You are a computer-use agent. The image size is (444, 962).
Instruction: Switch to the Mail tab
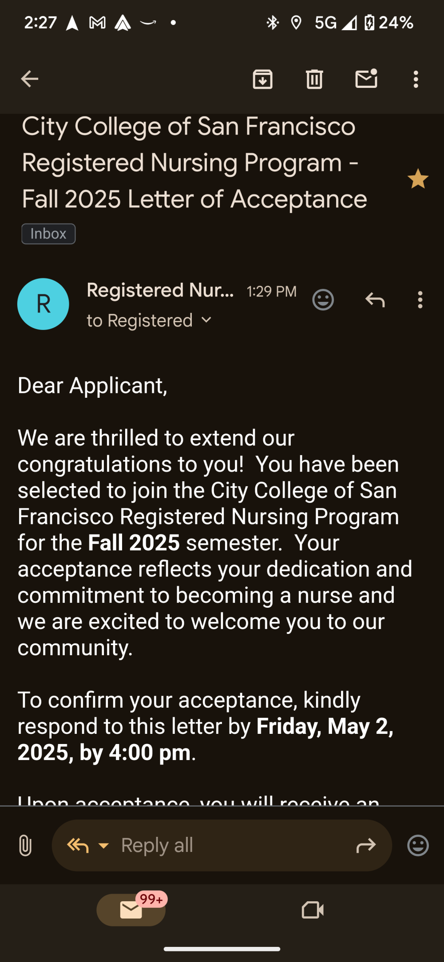tap(131, 910)
